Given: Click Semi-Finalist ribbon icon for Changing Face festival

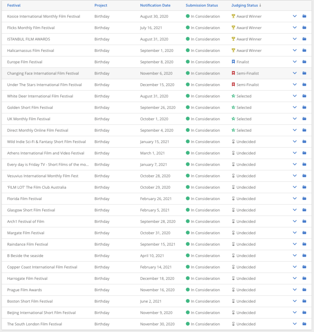Looking at the screenshot, I should click(233, 73).
